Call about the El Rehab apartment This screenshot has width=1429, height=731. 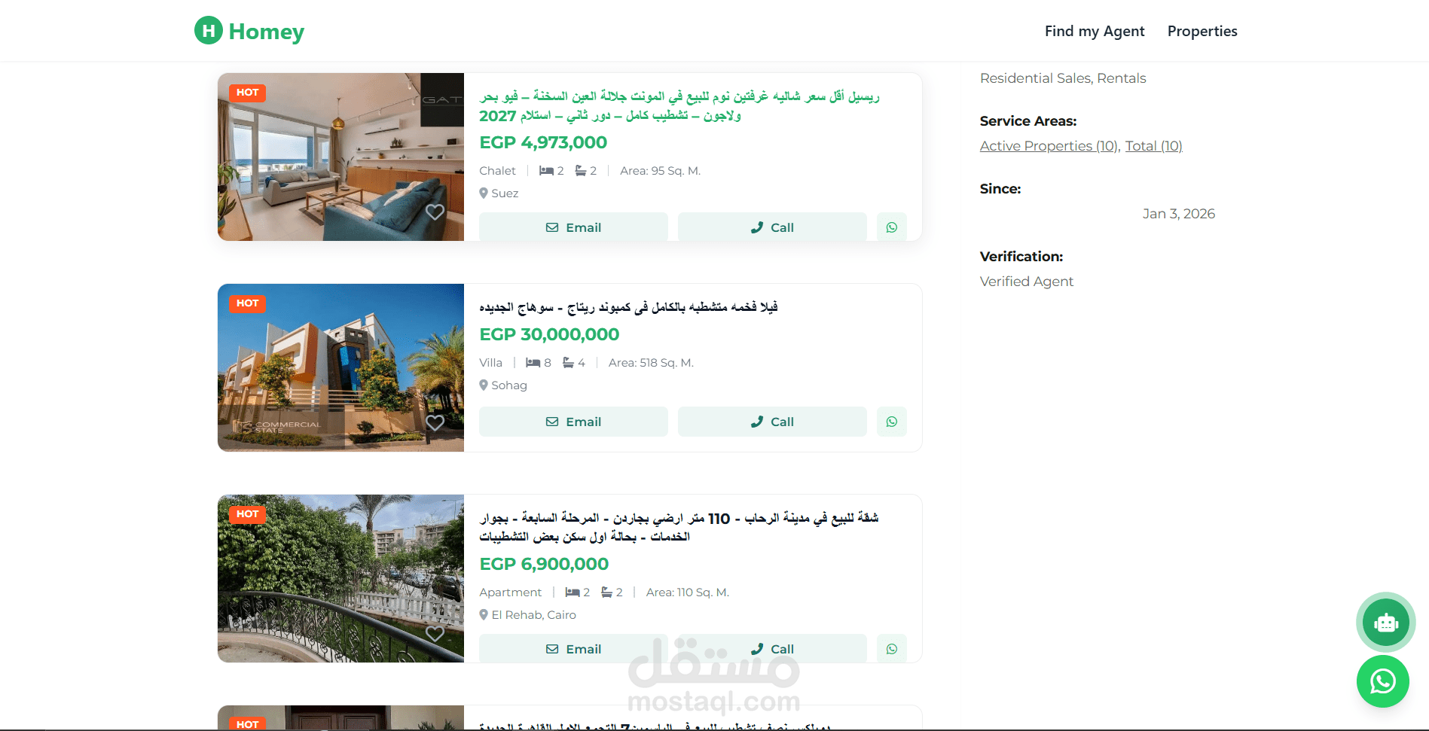[x=772, y=649]
